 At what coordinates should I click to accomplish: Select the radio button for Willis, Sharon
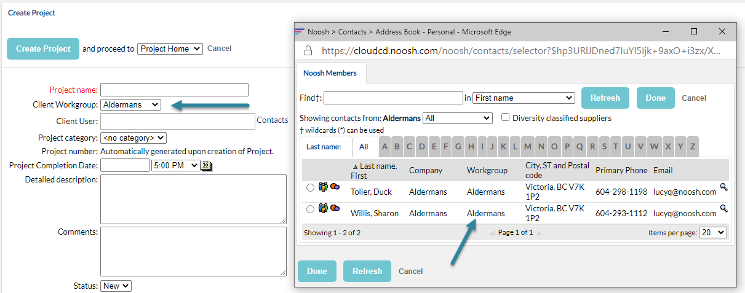coord(310,209)
